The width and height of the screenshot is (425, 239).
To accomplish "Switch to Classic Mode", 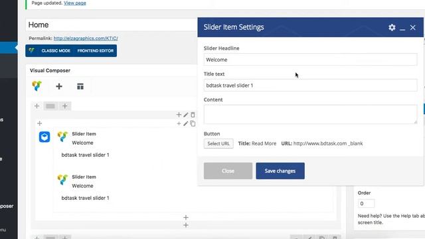I will tap(56, 50).
